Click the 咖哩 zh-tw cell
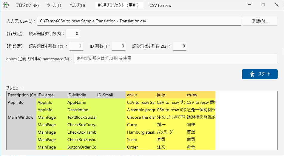Viewport: 284px width, 156px height. pos(200,125)
